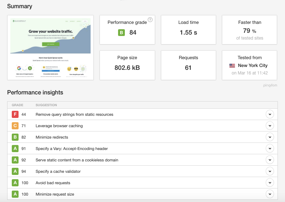Click the orange C grade badge
The width and height of the screenshot is (285, 202).
coord(15,126)
